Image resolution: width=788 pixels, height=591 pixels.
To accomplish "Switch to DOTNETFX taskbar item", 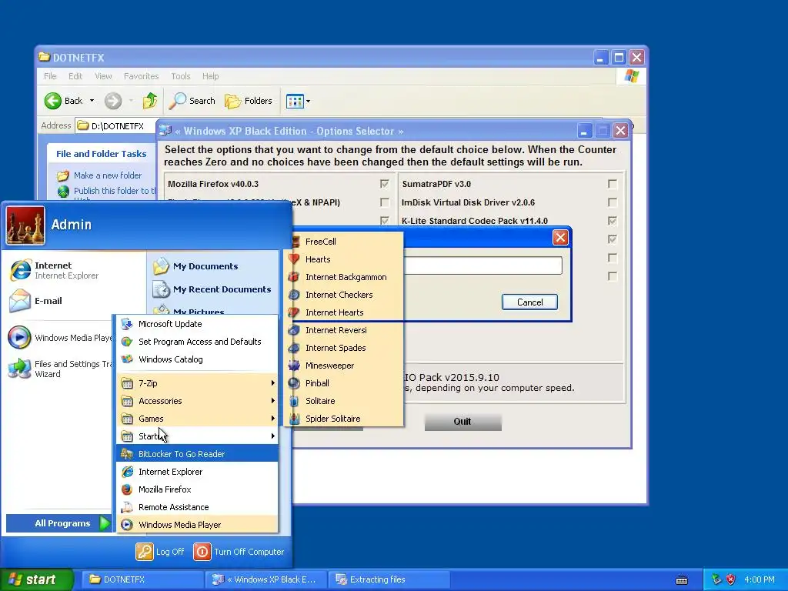I will [142, 579].
